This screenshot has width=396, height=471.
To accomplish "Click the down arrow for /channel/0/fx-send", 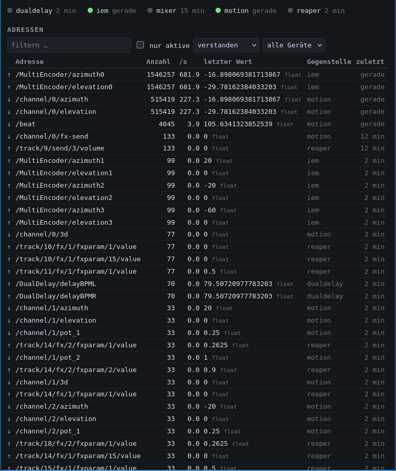I will 9,137.
